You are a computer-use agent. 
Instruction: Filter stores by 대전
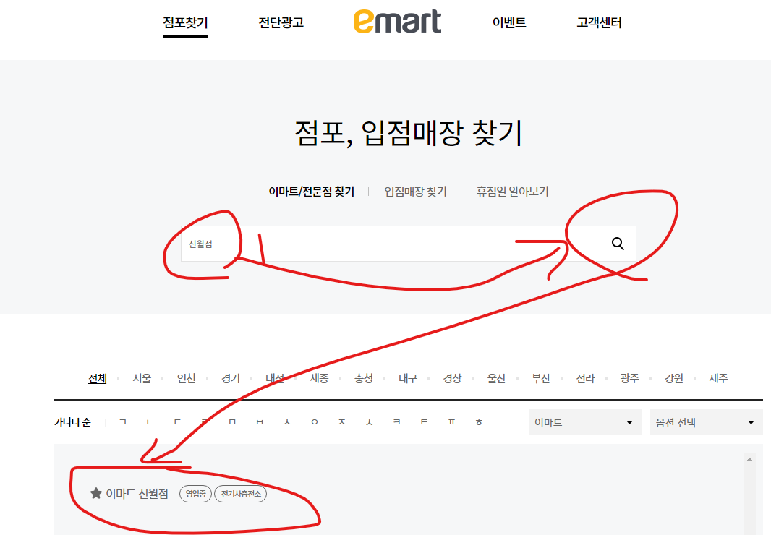click(275, 378)
